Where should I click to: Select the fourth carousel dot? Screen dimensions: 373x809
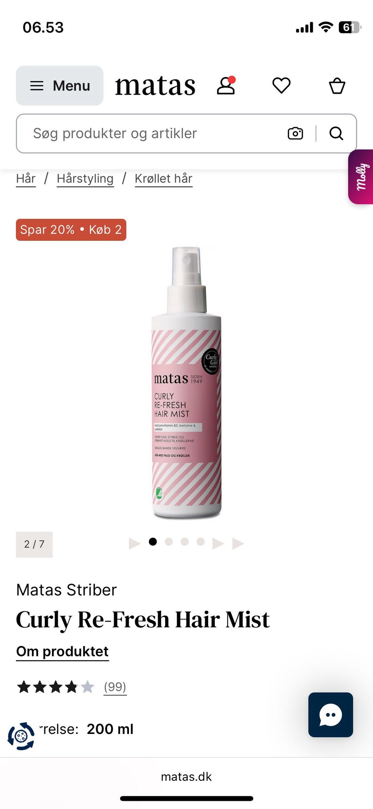(x=200, y=542)
